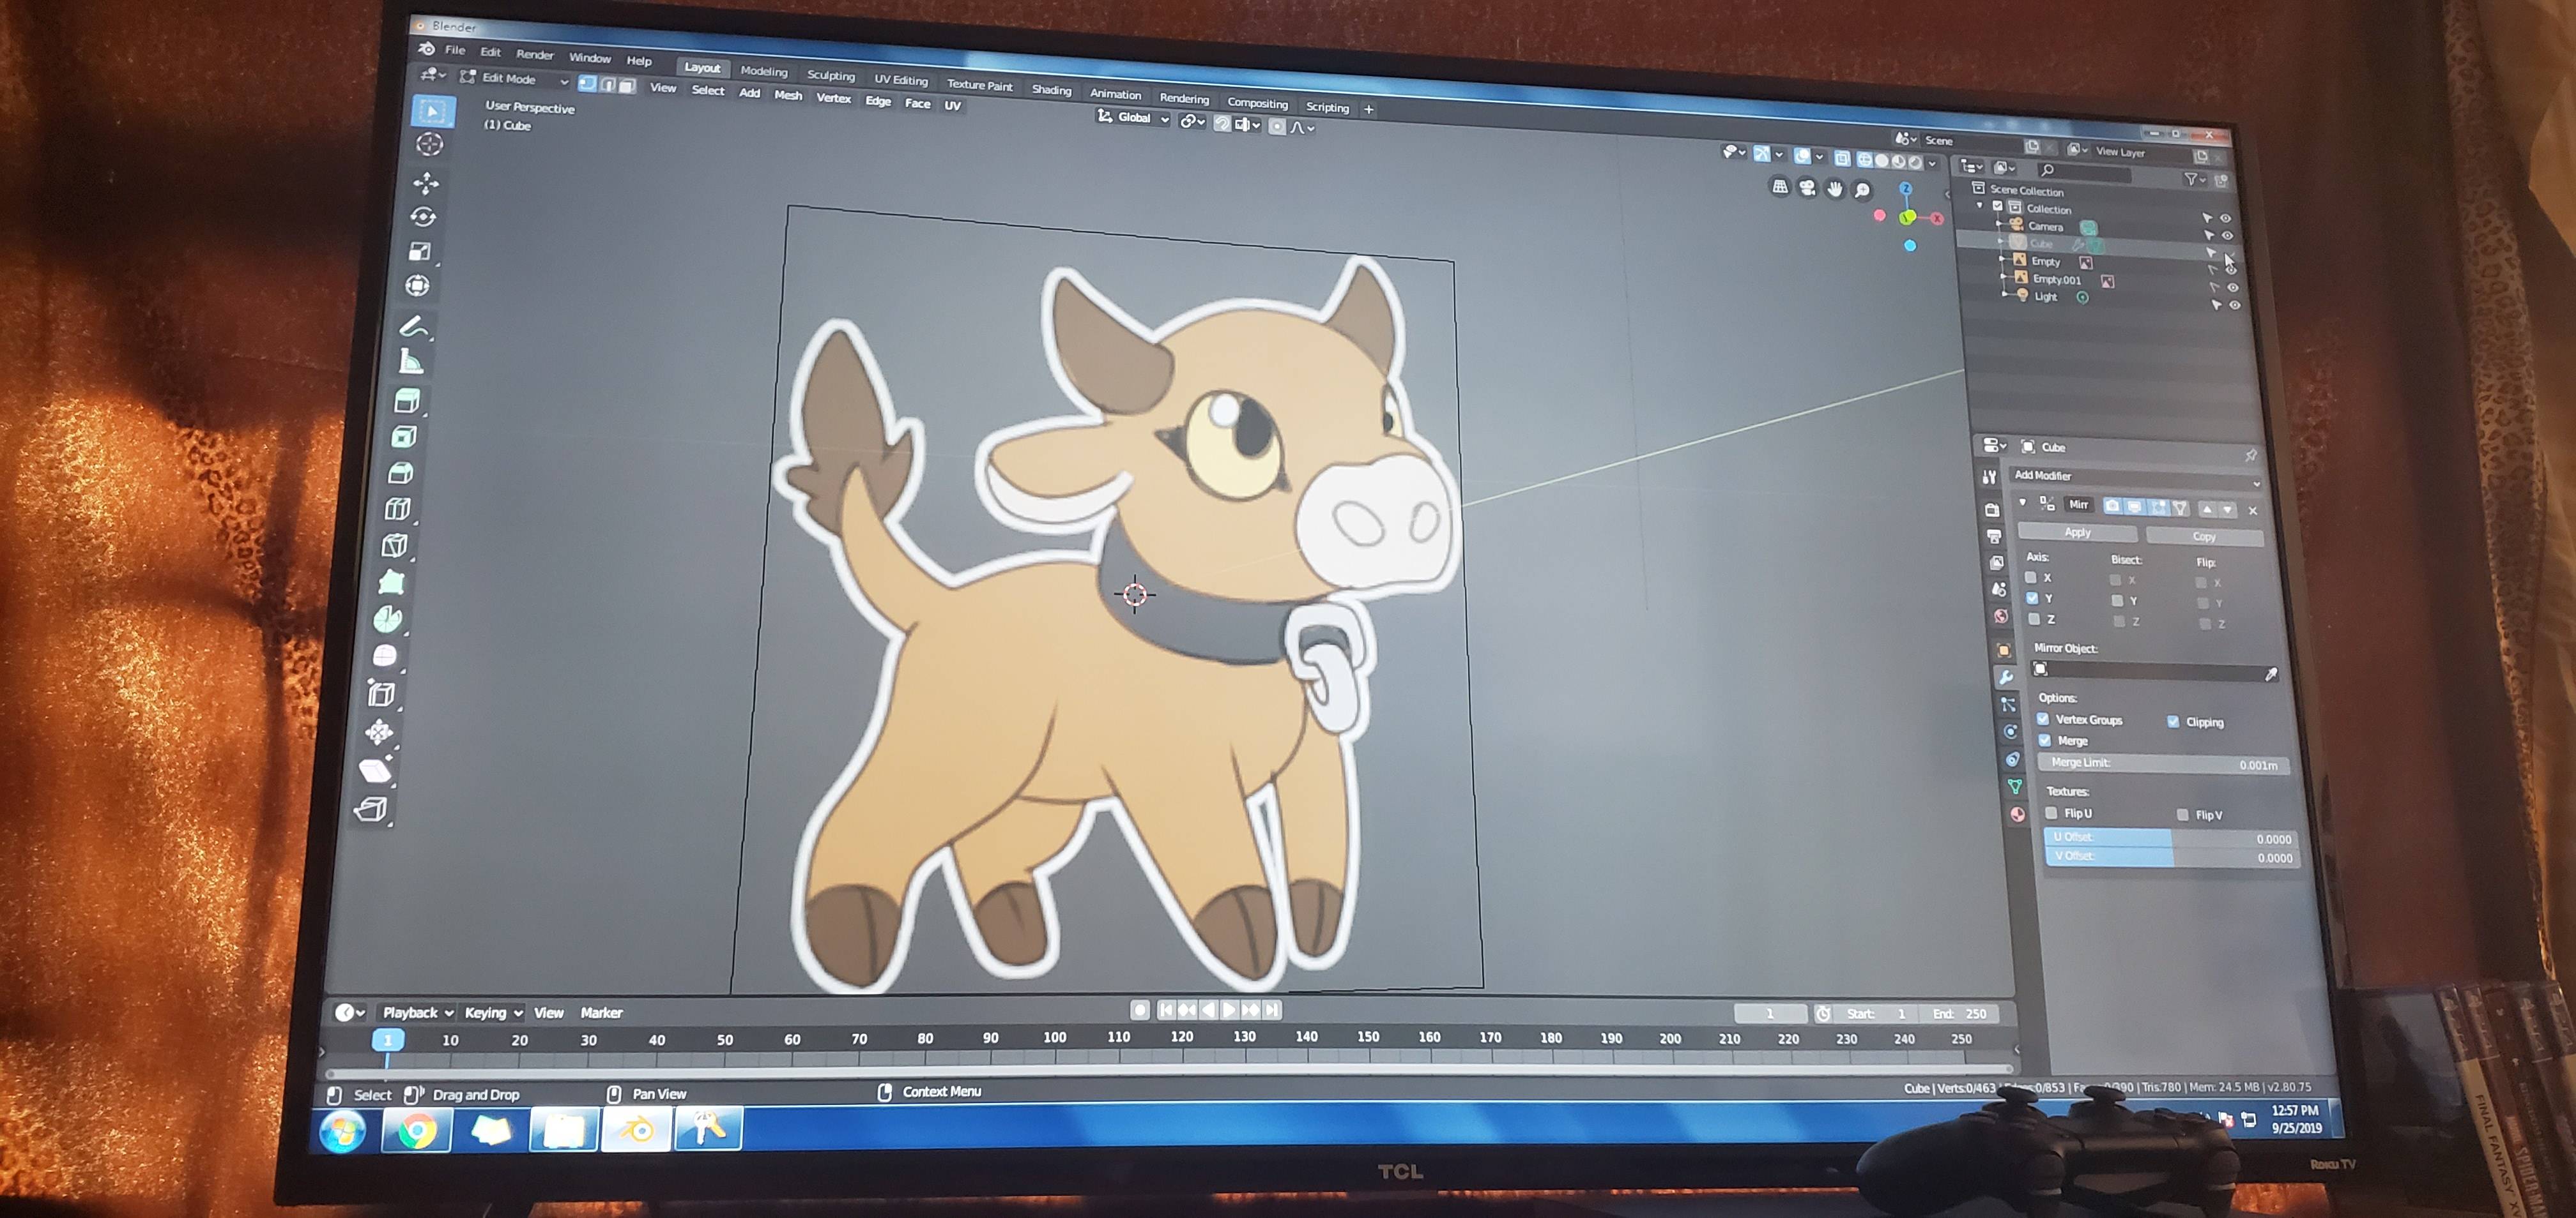Select the Move tool in toolbar
This screenshot has width=2576, height=1218.
(x=427, y=183)
